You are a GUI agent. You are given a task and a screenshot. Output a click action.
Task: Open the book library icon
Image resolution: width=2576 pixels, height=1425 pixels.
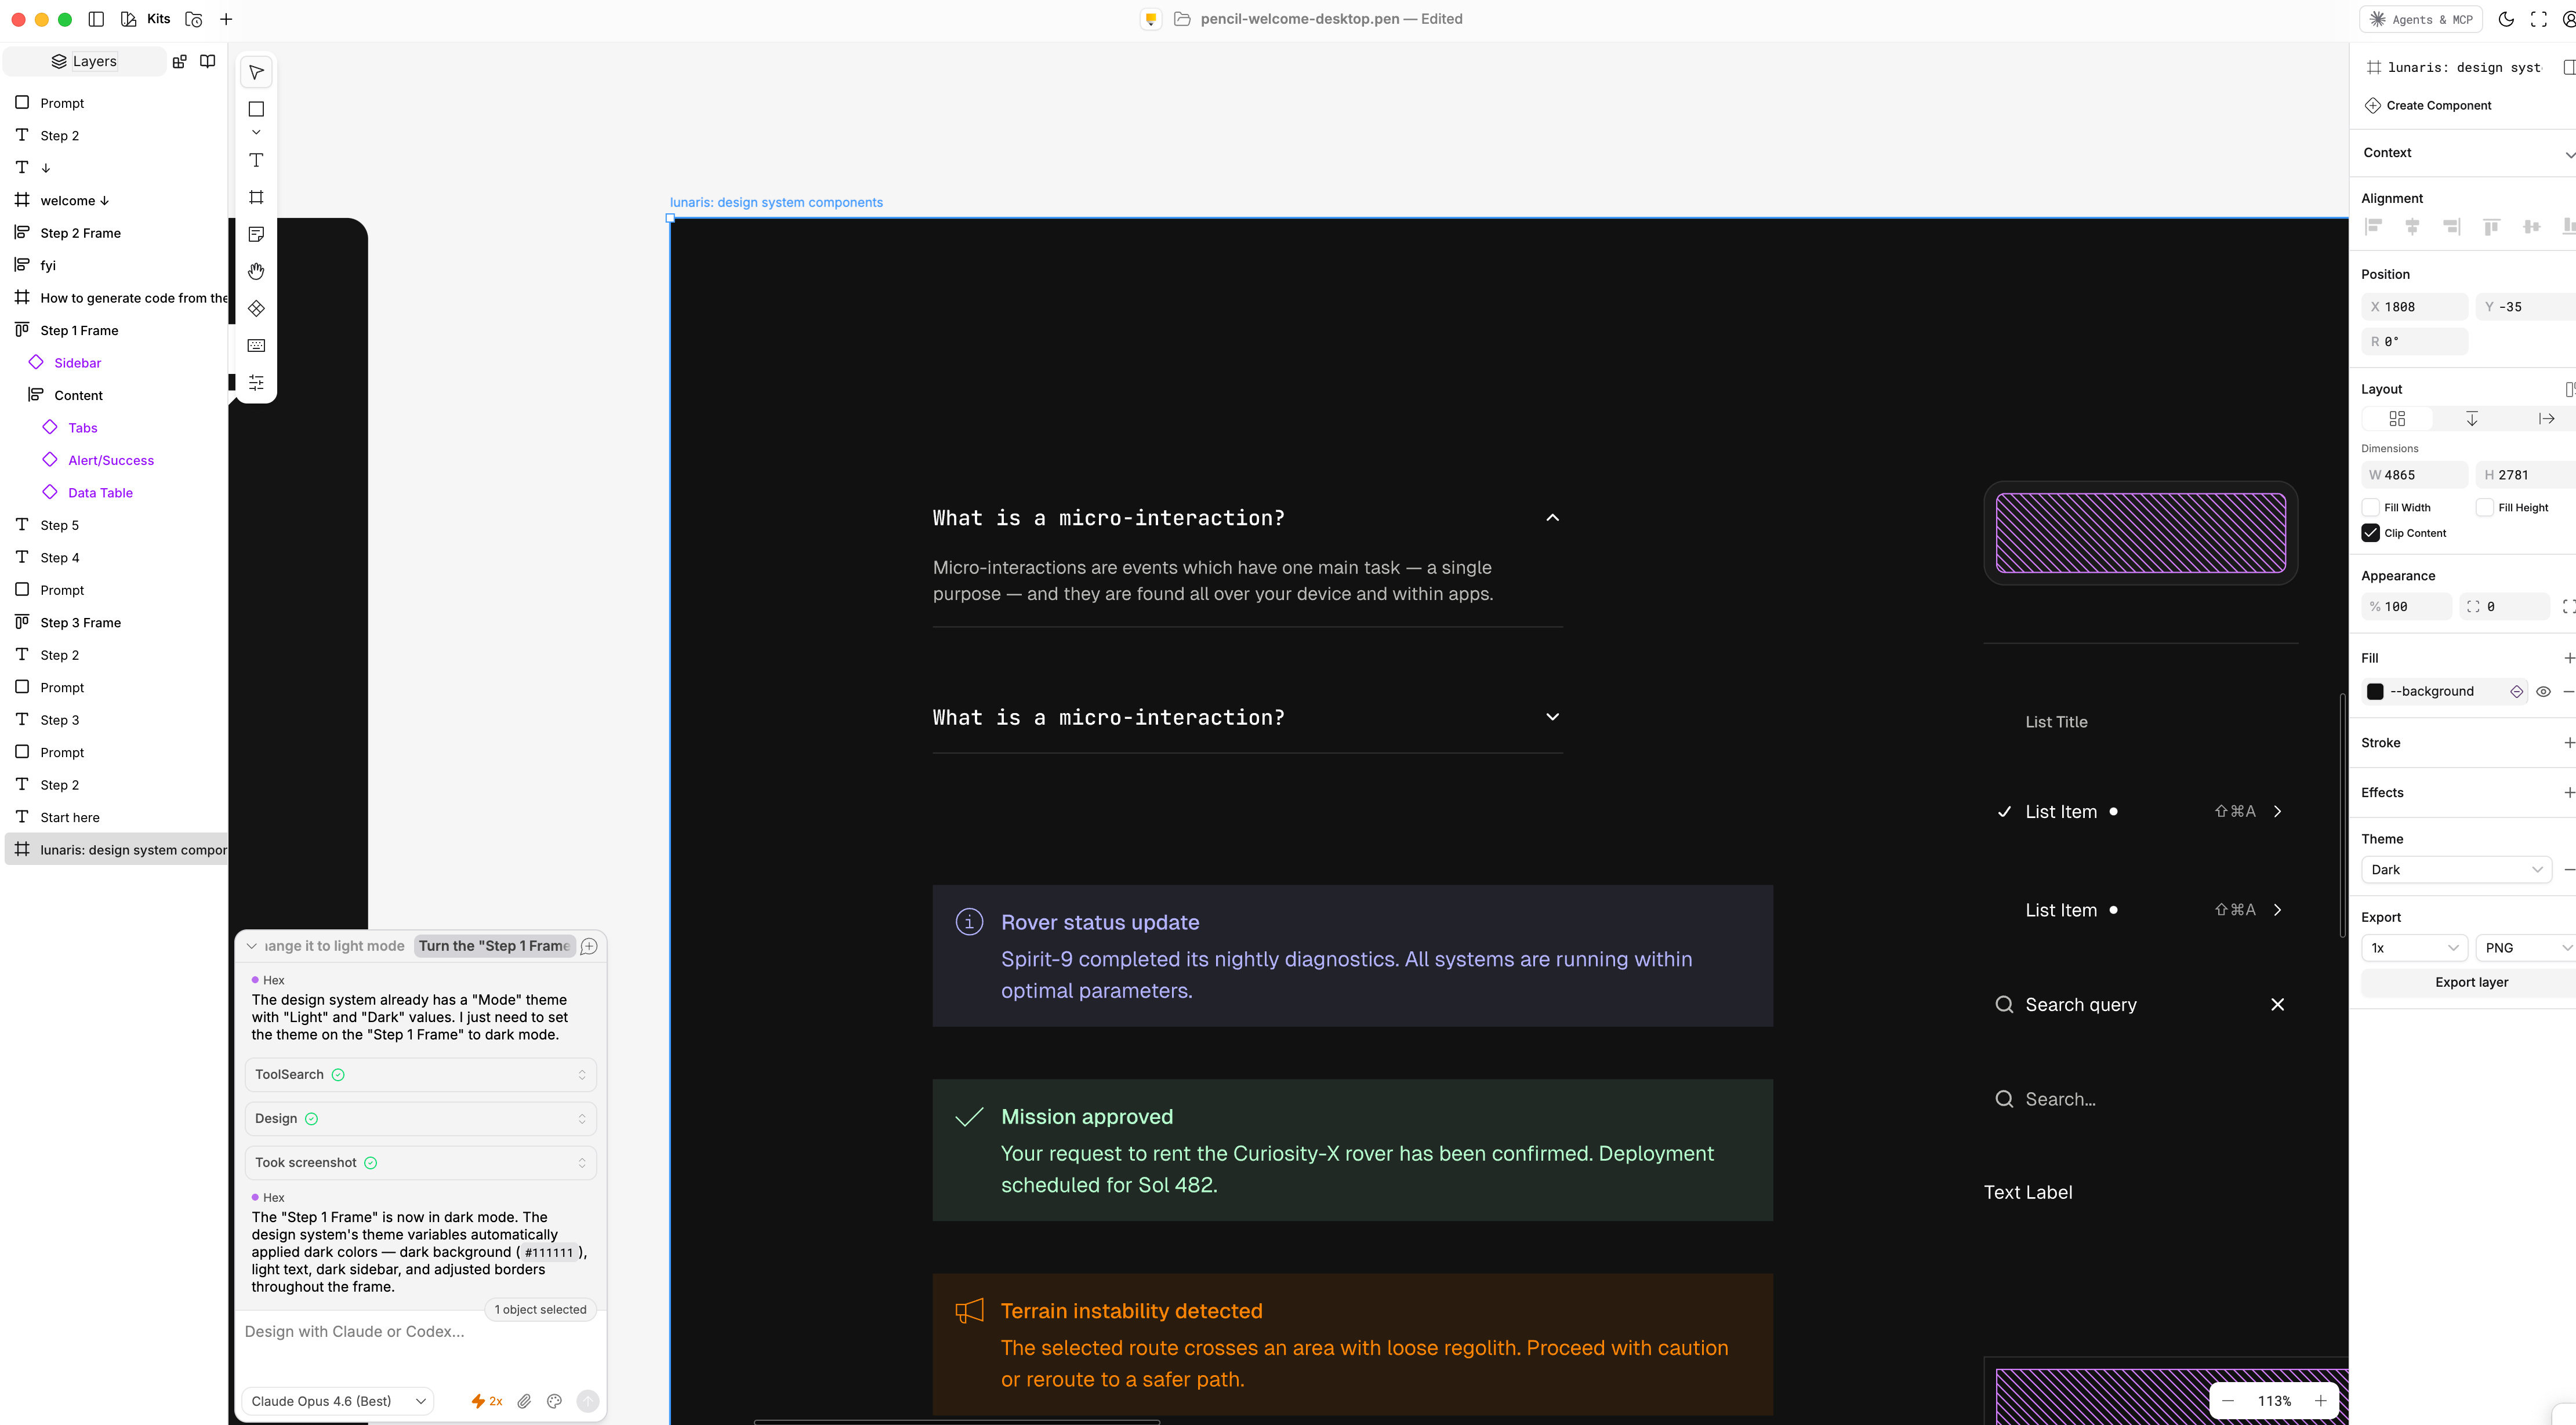click(208, 61)
